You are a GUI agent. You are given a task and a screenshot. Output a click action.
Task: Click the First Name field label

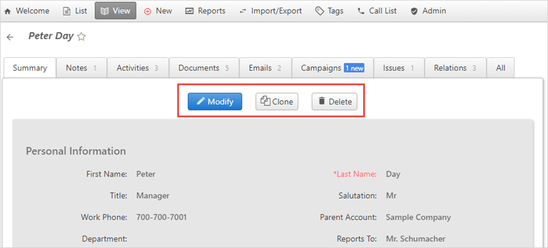(107, 174)
